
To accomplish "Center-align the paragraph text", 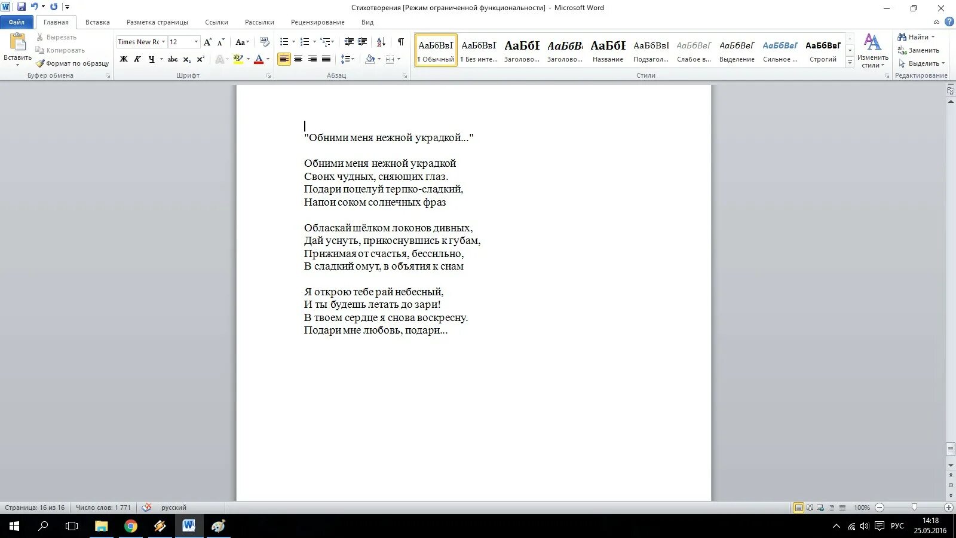I will [298, 59].
